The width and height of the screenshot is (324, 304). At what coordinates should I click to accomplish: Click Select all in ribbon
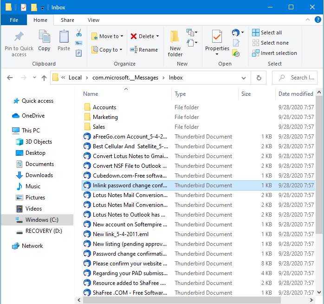(x=267, y=33)
